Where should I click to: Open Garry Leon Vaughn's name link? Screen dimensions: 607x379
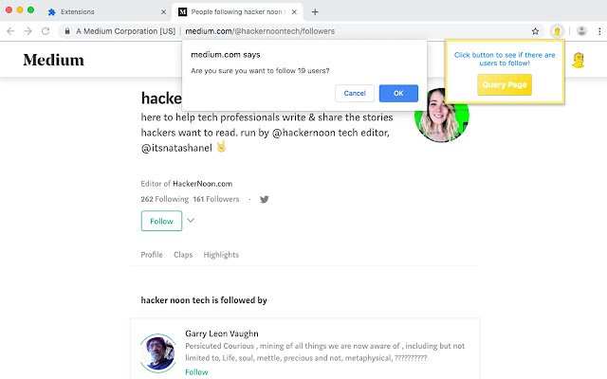221,334
